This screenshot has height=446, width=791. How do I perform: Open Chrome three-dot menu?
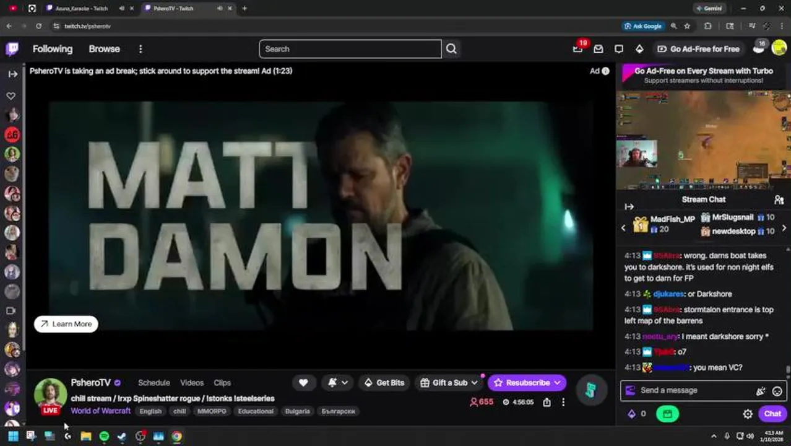click(781, 26)
